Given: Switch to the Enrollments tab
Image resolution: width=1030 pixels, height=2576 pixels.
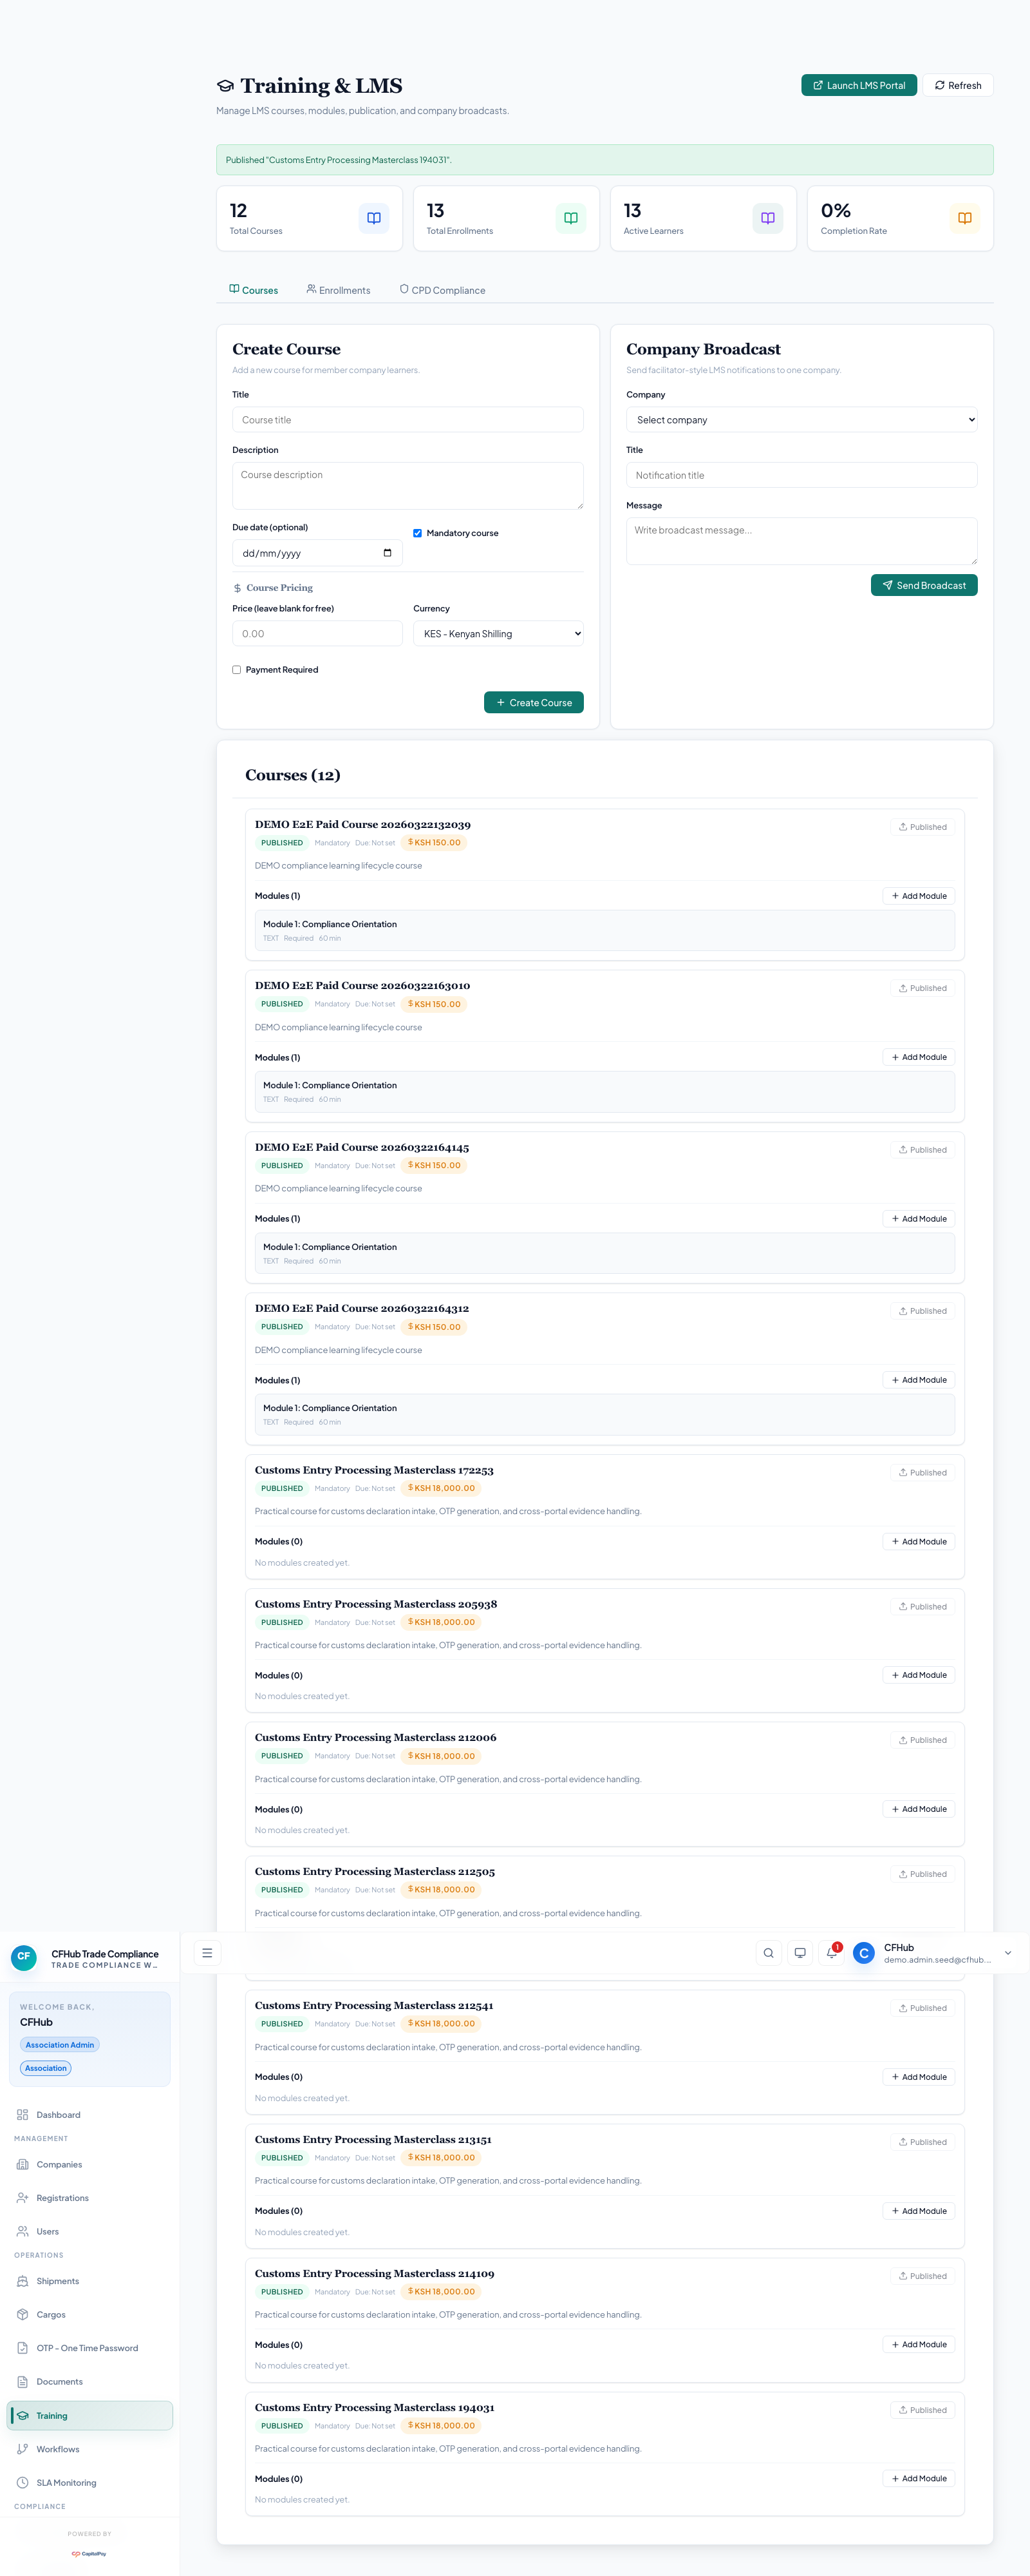Looking at the screenshot, I should pyautogui.click(x=339, y=290).
